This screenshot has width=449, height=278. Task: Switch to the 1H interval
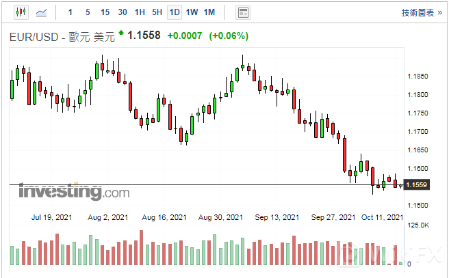(x=140, y=12)
